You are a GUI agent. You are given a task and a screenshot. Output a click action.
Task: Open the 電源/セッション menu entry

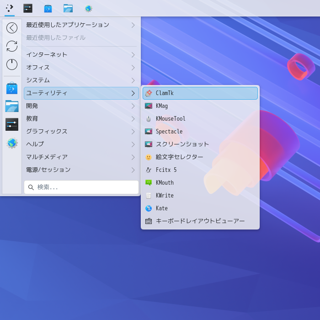(x=48, y=170)
